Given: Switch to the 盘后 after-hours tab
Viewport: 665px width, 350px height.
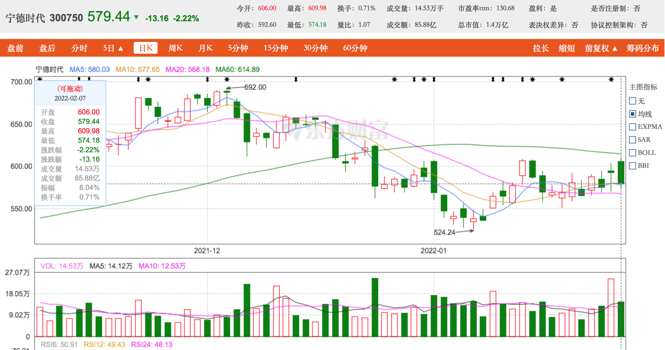Looking at the screenshot, I should (x=47, y=48).
